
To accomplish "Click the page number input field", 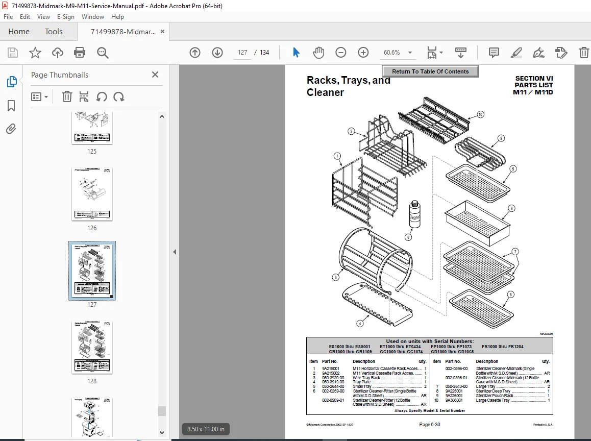I will click(242, 53).
